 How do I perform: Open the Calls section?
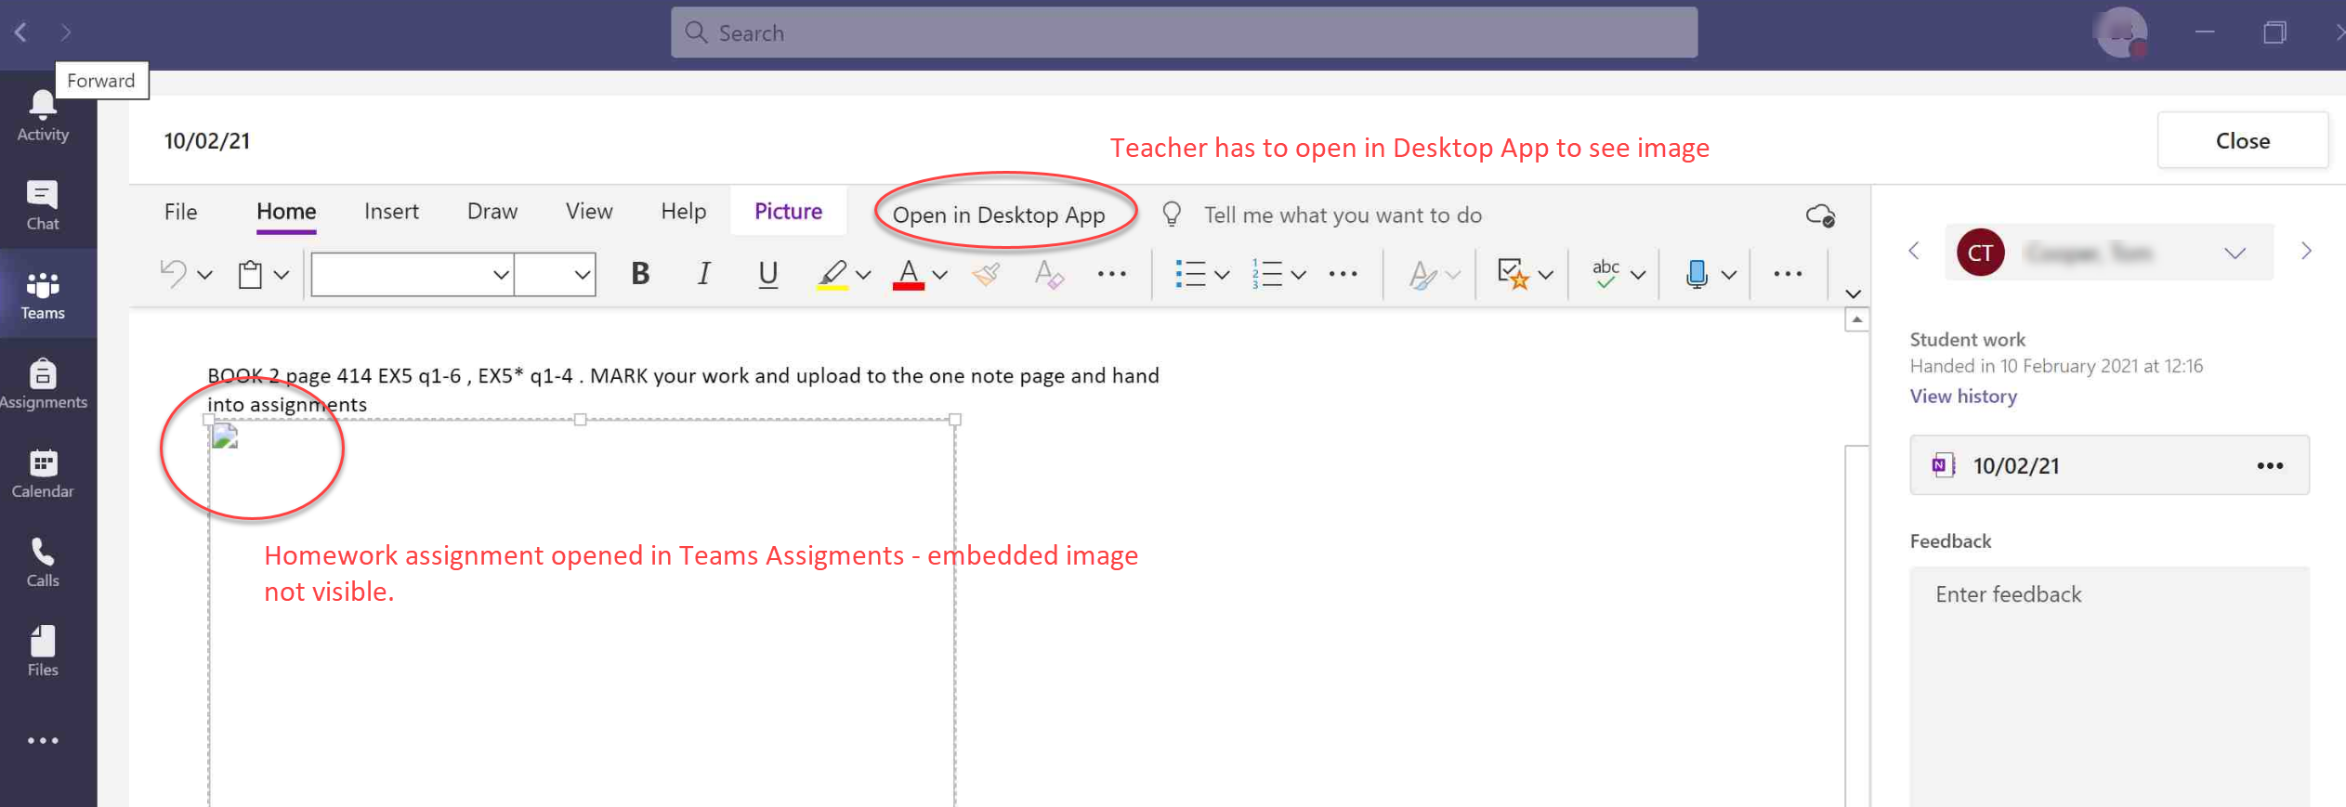[43, 562]
